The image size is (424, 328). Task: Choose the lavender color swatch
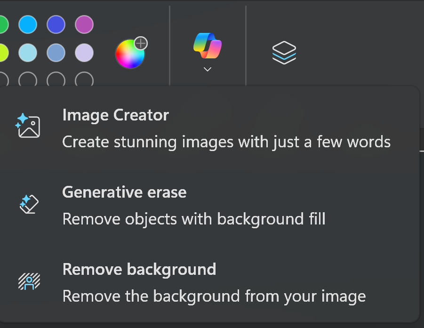click(x=84, y=53)
